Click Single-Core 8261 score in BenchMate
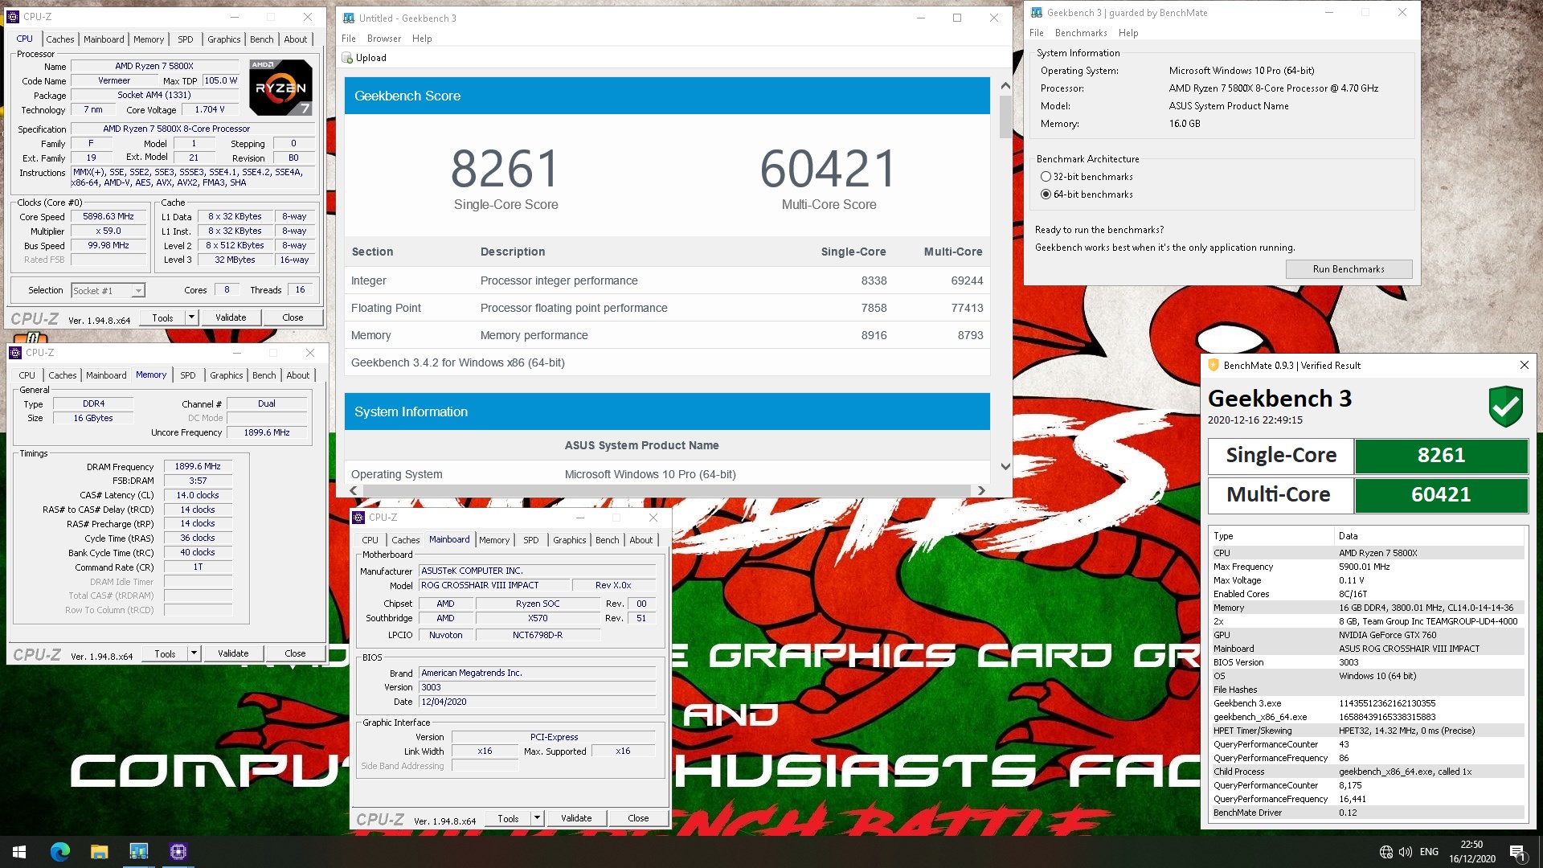The width and height of the screenshot is (1543, 868). (1441, 456)
